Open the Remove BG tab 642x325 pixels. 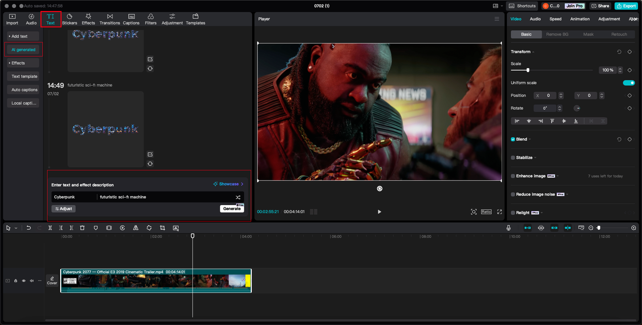tap(557, 34)
